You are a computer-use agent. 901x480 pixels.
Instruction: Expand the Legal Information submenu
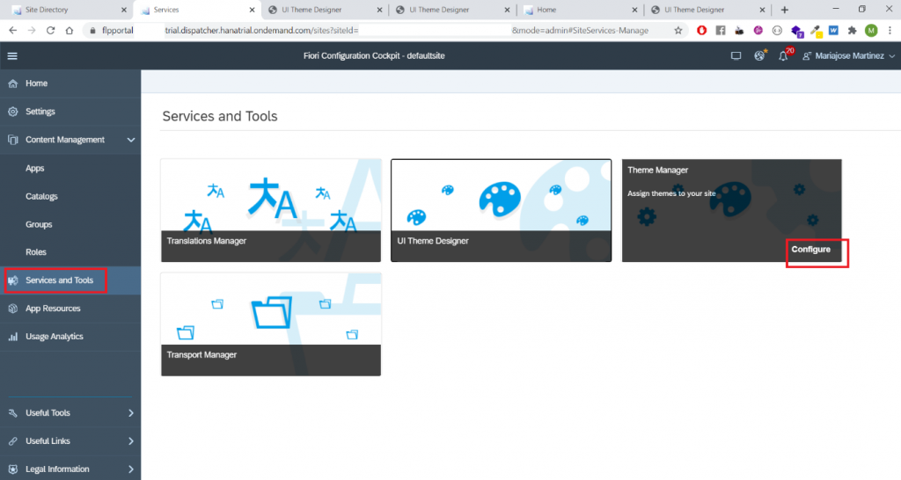coord(131,469)
